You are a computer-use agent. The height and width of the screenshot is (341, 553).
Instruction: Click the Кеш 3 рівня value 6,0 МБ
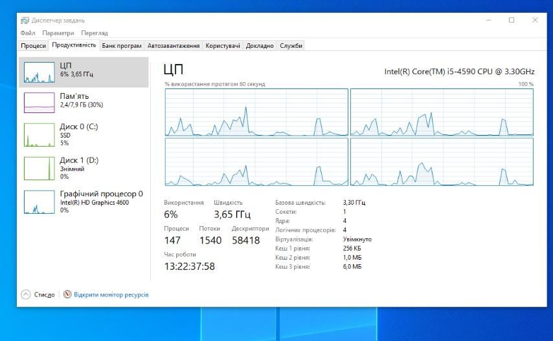click(x=352, y=267)
